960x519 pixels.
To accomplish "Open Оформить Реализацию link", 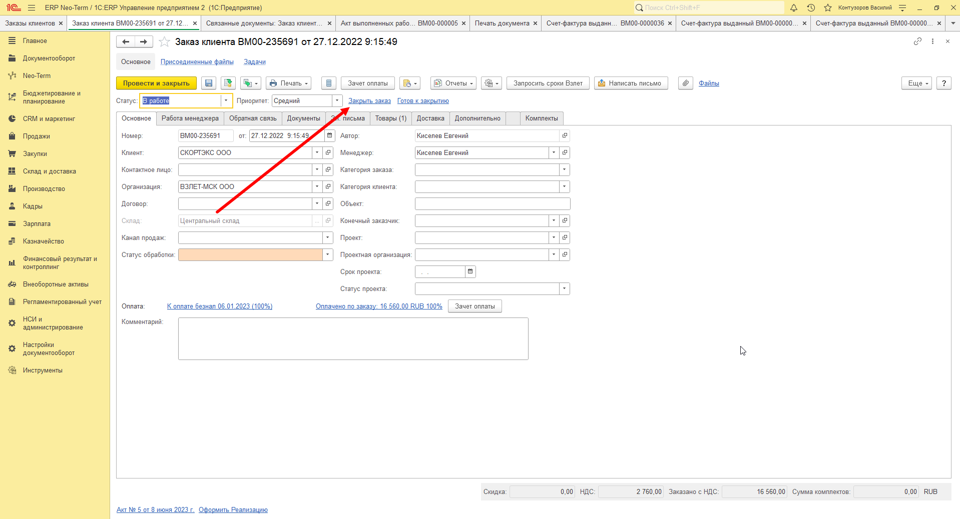I will (x=233, y=510).
